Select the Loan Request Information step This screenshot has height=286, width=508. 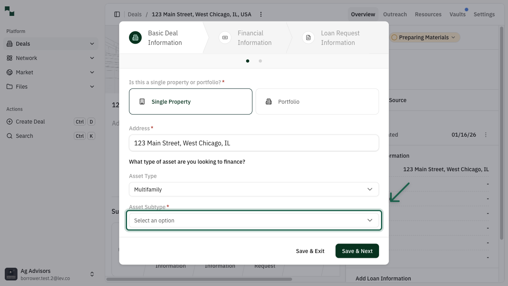(308, 37)
